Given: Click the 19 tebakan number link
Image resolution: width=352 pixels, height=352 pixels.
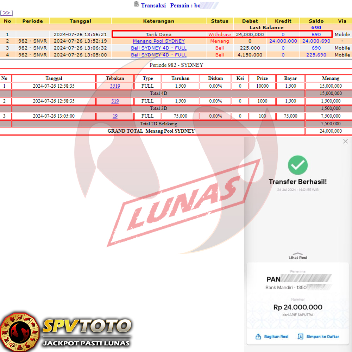Looking at the screenshot, I should [x=115, y=116].
